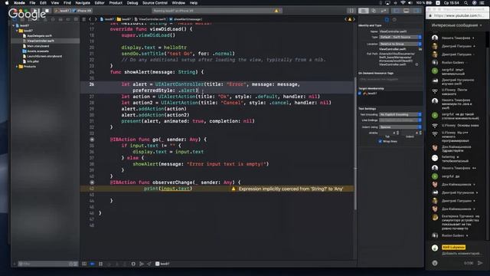Click the Name field in Identity and Type
This screenshot has height=276, width=490.
(x=400, y=31)
